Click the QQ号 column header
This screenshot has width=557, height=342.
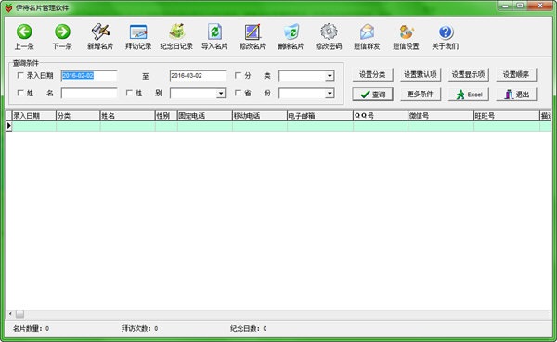pos(381,116)
